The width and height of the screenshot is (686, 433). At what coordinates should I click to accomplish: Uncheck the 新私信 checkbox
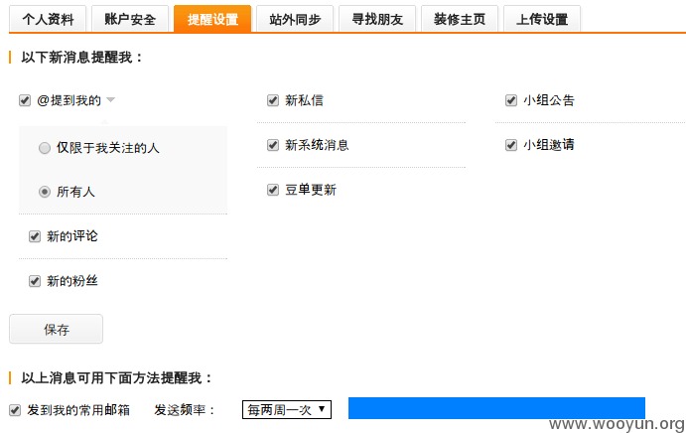pos(273,100)
